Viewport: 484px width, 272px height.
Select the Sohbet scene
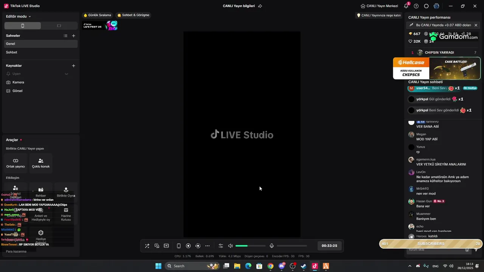[41, 53]
